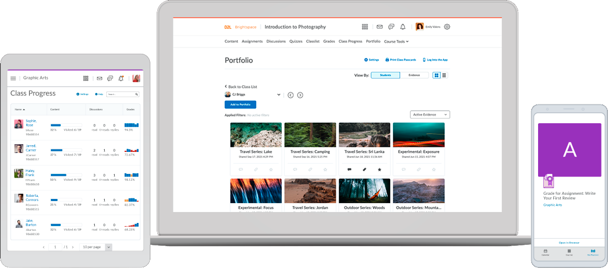Image resolution: width=613 pixels, height=271 pixels.
Task: Click Jarred, Carner grades bar chart
Action: point(132,150)
